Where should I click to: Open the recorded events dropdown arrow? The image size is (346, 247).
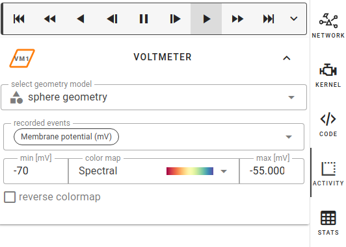289,137
